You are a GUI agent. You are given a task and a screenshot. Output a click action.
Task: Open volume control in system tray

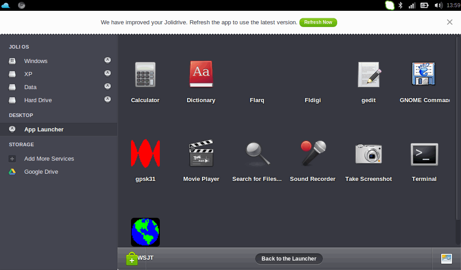point(438,5)
